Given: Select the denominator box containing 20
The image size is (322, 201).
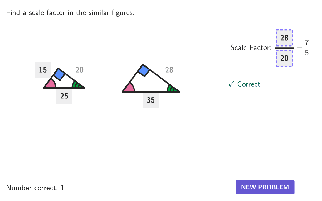Looking at the screenshot, I should coord(284,58).
